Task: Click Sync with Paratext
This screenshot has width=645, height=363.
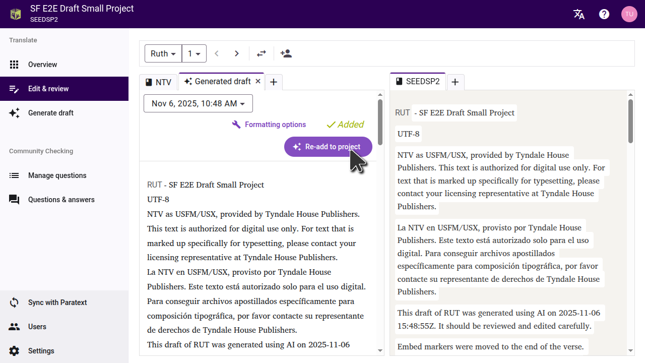Action: click(57, 302)
